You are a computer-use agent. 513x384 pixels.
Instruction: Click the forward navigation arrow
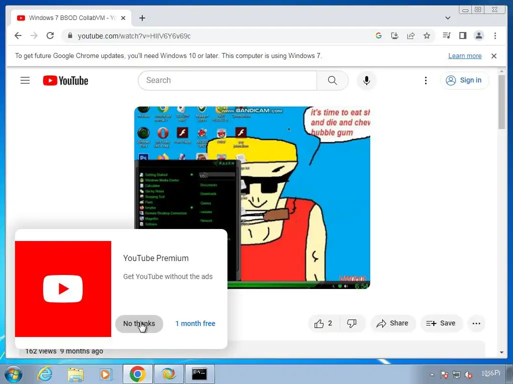click(34, 35)
